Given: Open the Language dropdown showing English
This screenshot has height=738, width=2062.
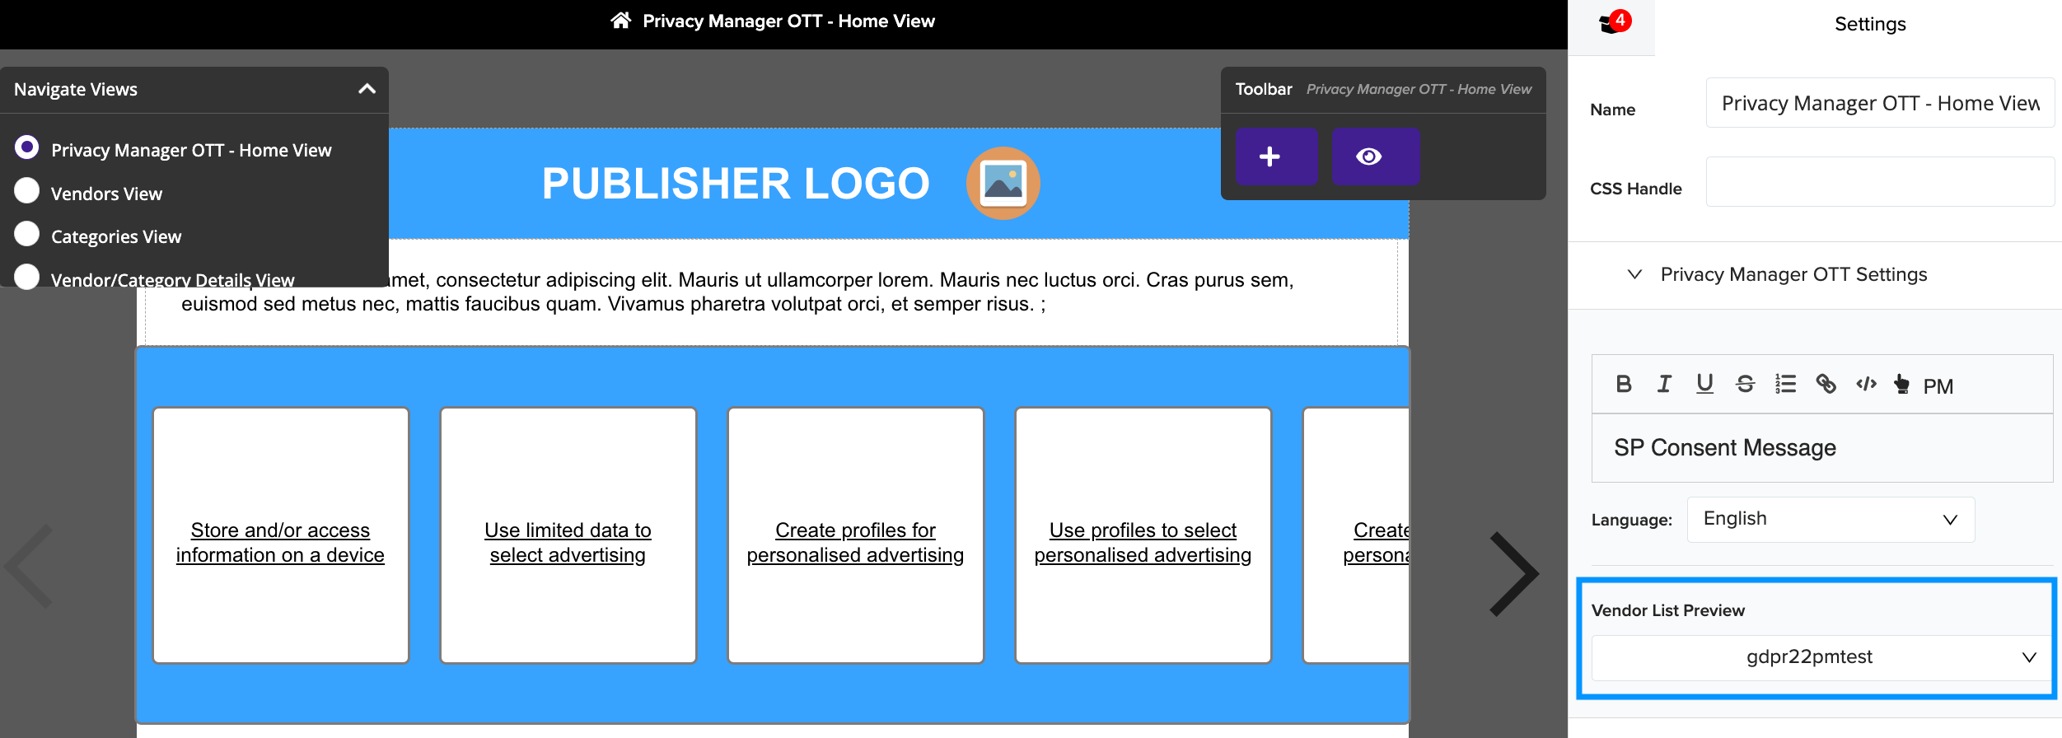Looking at the screenshot, I should (x=1831, y=520).
